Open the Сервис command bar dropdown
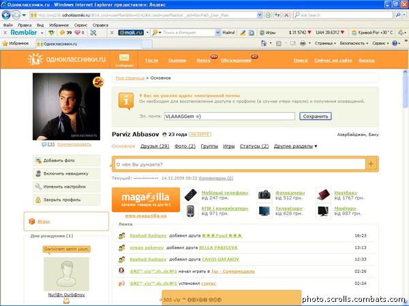This screenshot has width=409, height=306. click(380, 44)
